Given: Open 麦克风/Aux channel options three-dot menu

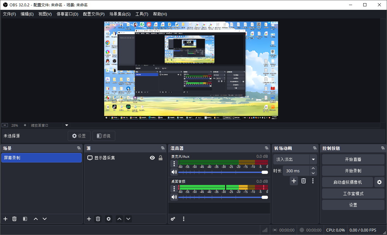Looking at the screenshot, I should (x=174, y=164).
